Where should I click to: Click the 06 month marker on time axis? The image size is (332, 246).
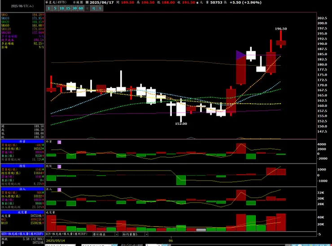170,241
